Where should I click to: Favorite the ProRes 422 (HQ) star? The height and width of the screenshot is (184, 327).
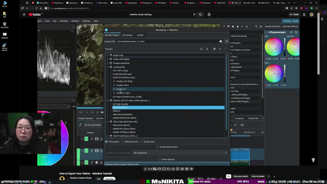click(x=114, y=81)
